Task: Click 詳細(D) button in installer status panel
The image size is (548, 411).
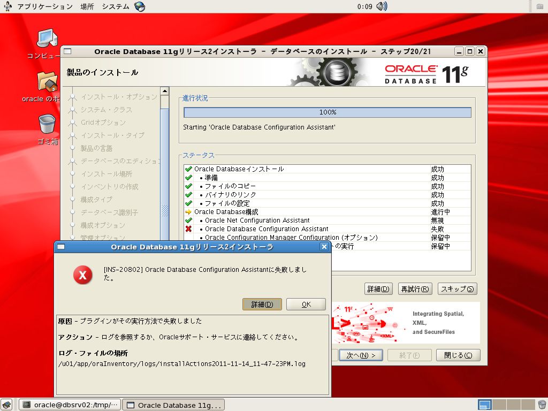Action: 378,288
